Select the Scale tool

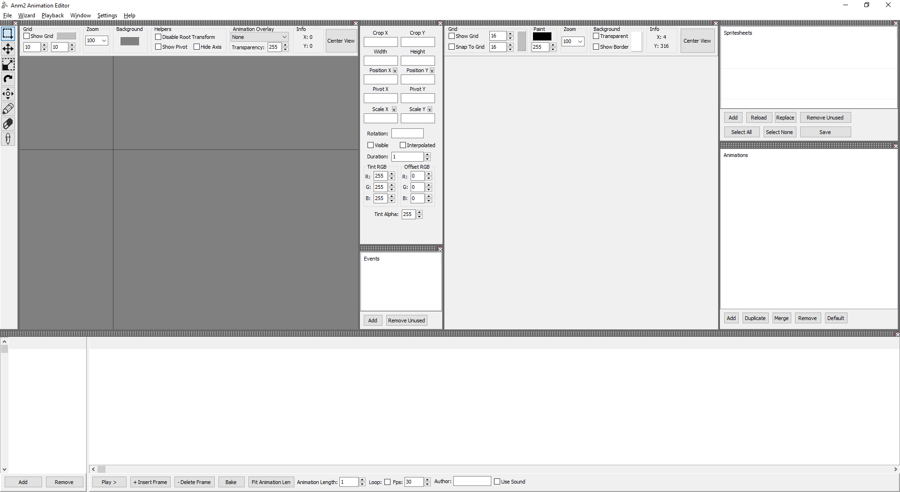[x=8, y=64]
